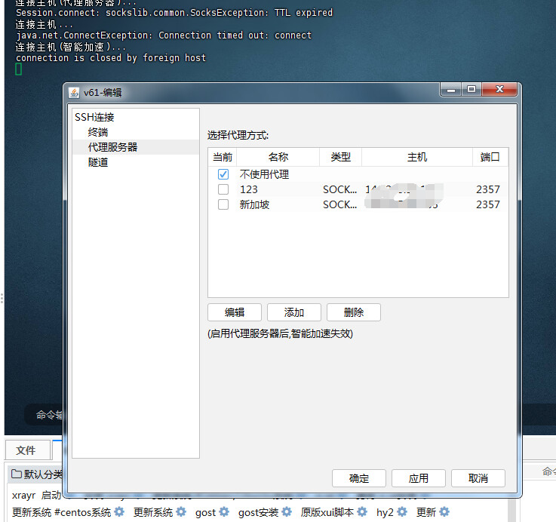Toggle the 不使用代理 checkbox
556x522 pixels.
[223, 174]
